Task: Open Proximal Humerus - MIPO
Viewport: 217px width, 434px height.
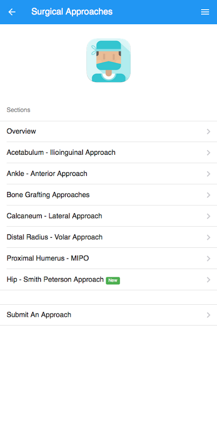Action: [108, 258]
